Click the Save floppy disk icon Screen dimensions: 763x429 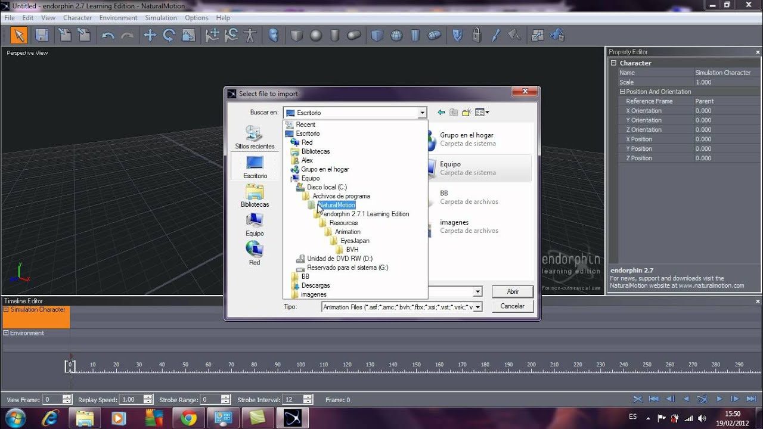click(42, 35)
